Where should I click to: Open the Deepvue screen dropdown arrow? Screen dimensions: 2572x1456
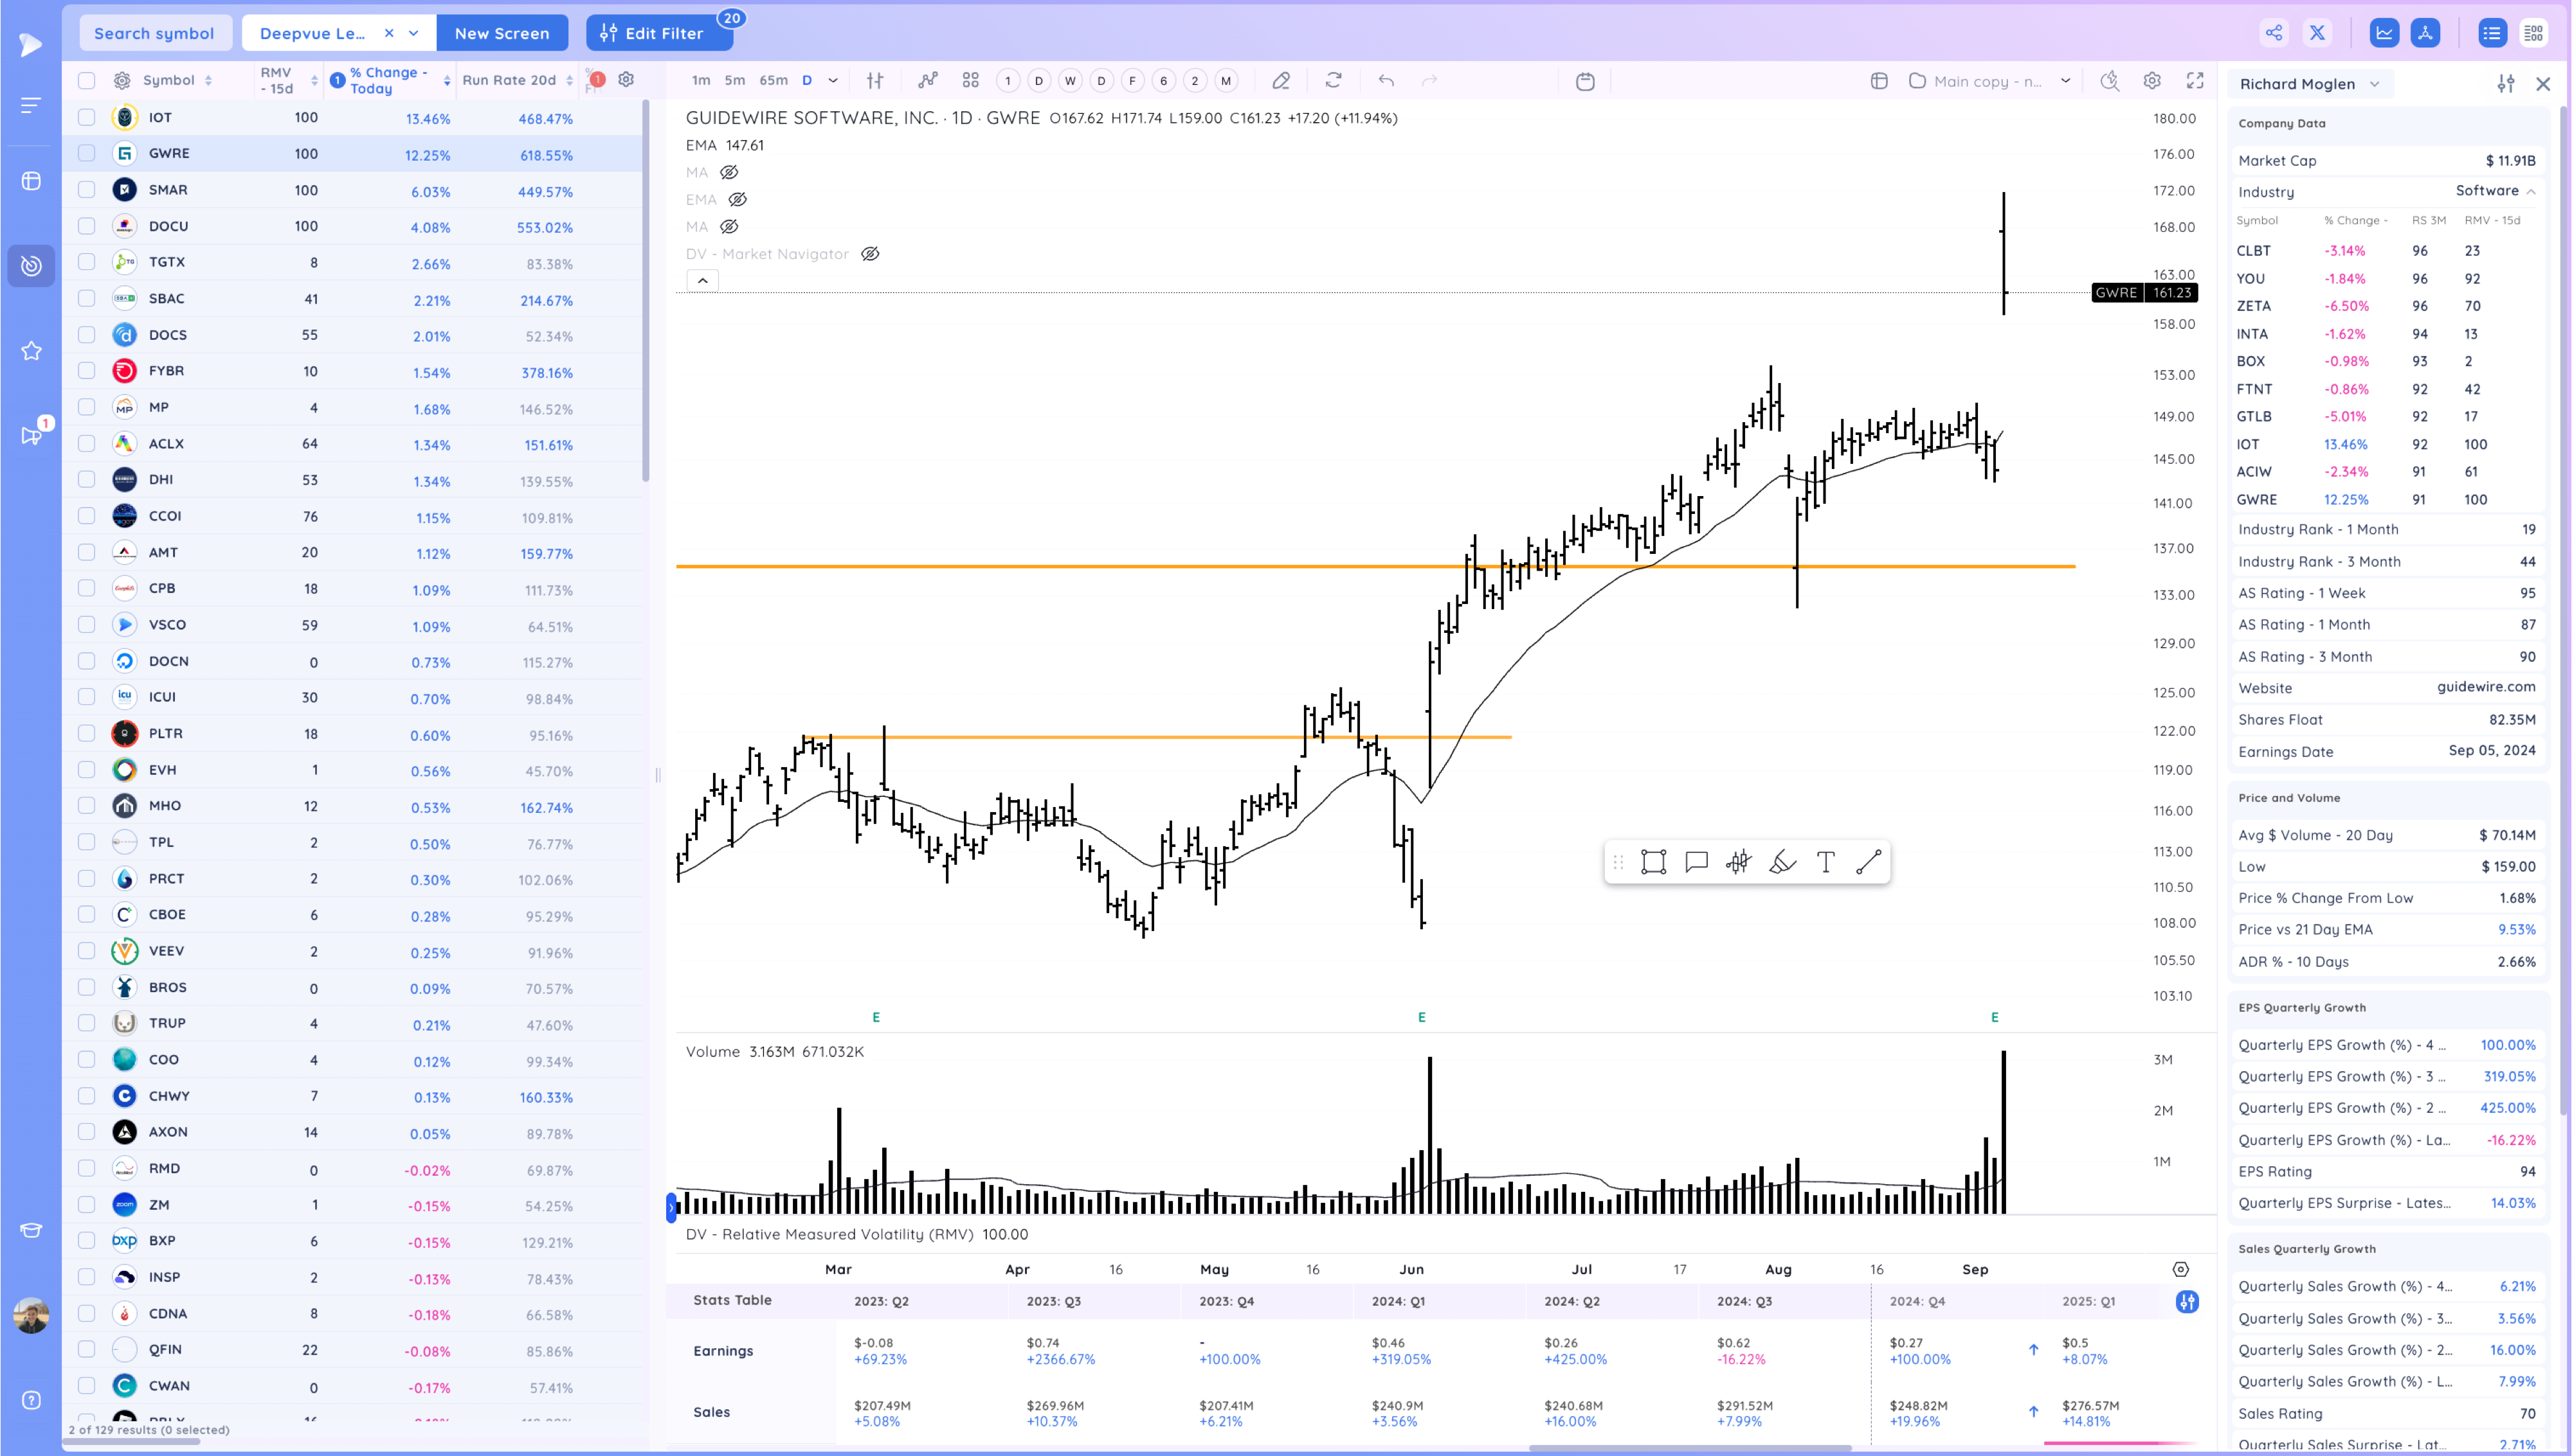pyautogui.click(x=414, y=33)
